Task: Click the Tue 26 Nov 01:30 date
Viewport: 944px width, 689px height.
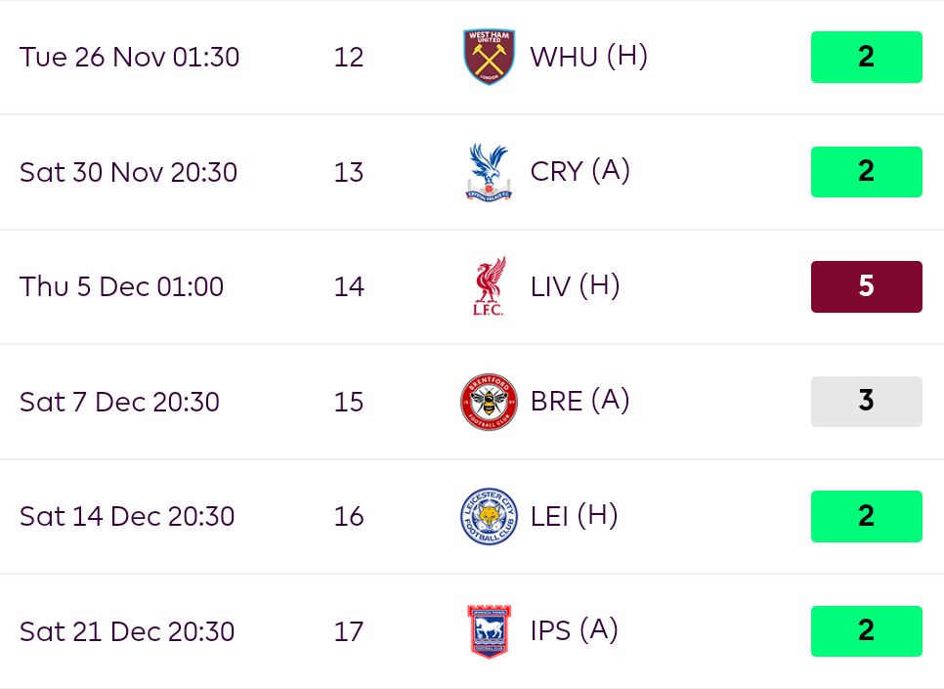Action: [x=129, y=58]
